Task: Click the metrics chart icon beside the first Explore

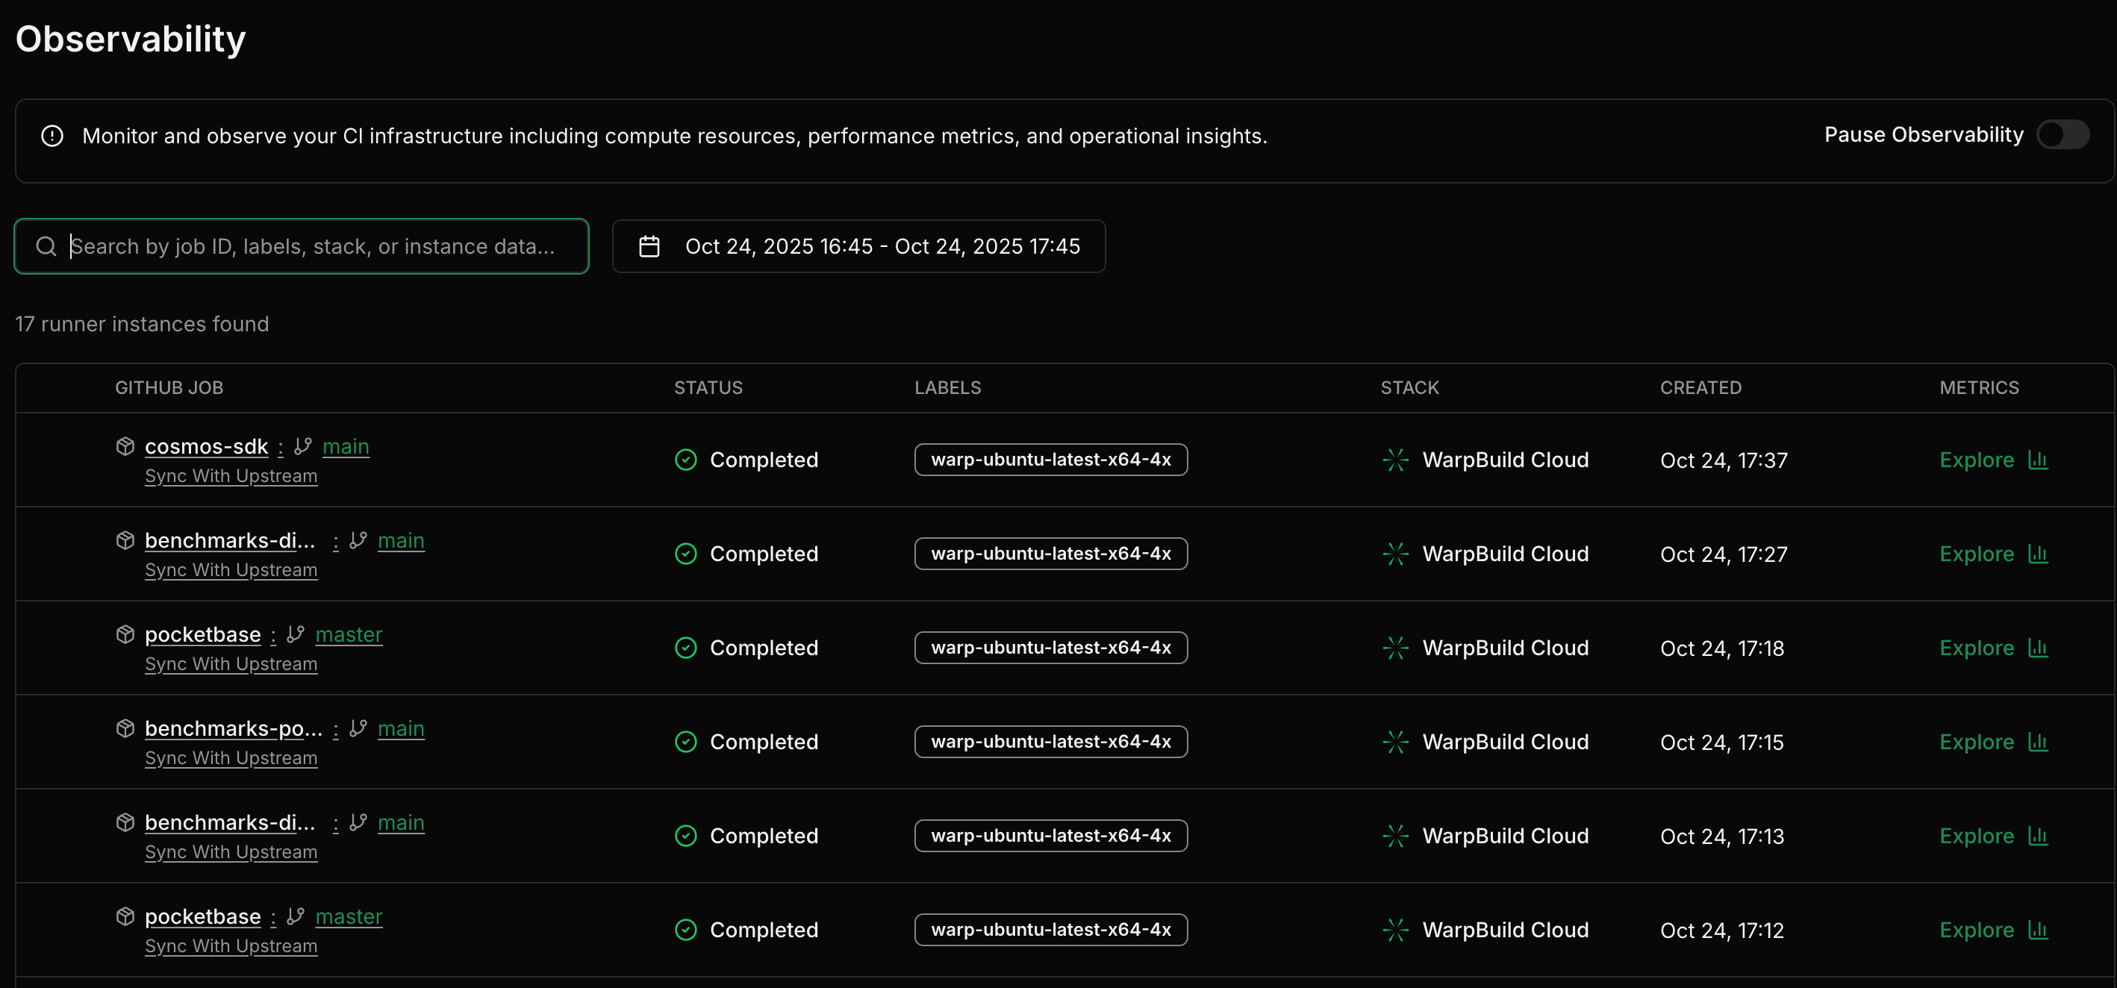Action: pyautogui.click(x=2039, y=460)
